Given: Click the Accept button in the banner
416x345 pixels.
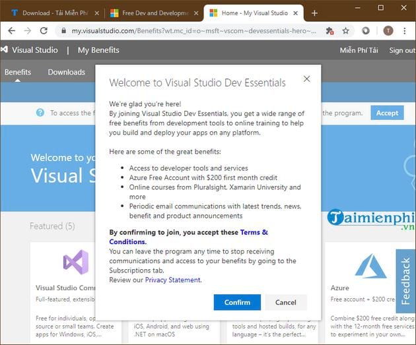Looking at the screenshot, I should click(387, 113).
